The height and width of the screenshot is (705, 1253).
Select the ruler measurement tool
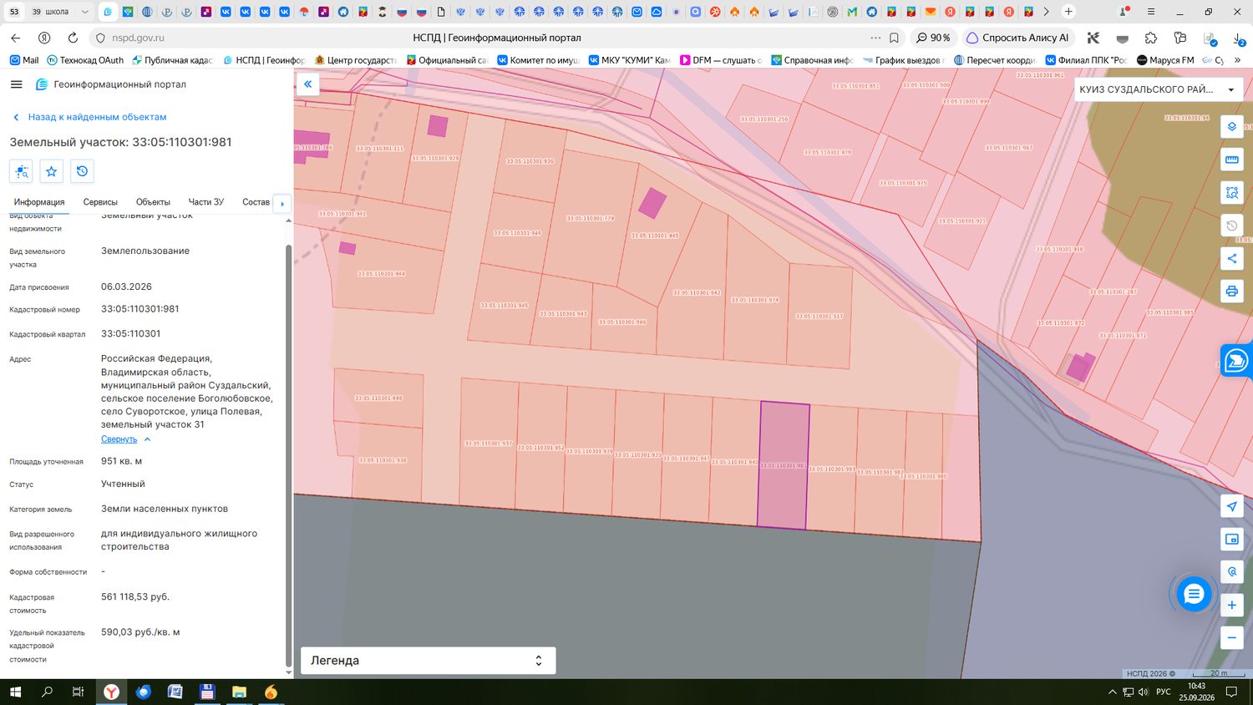1231,160
